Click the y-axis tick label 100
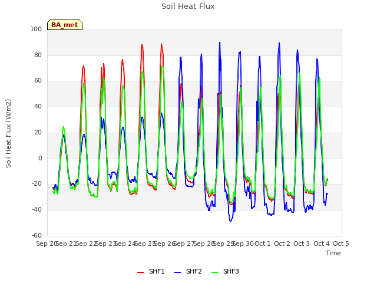This screenshot has height=283, width=377. pos(36,29)
